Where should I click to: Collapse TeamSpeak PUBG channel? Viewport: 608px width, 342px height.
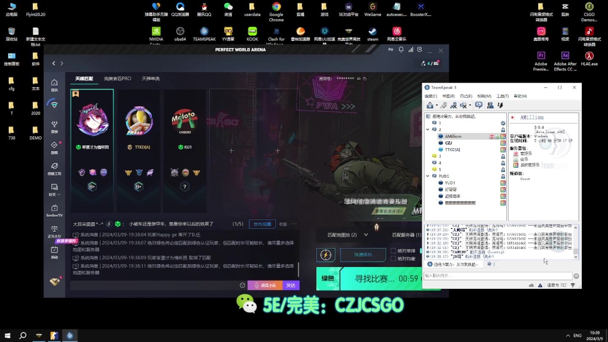click(428, 176)
